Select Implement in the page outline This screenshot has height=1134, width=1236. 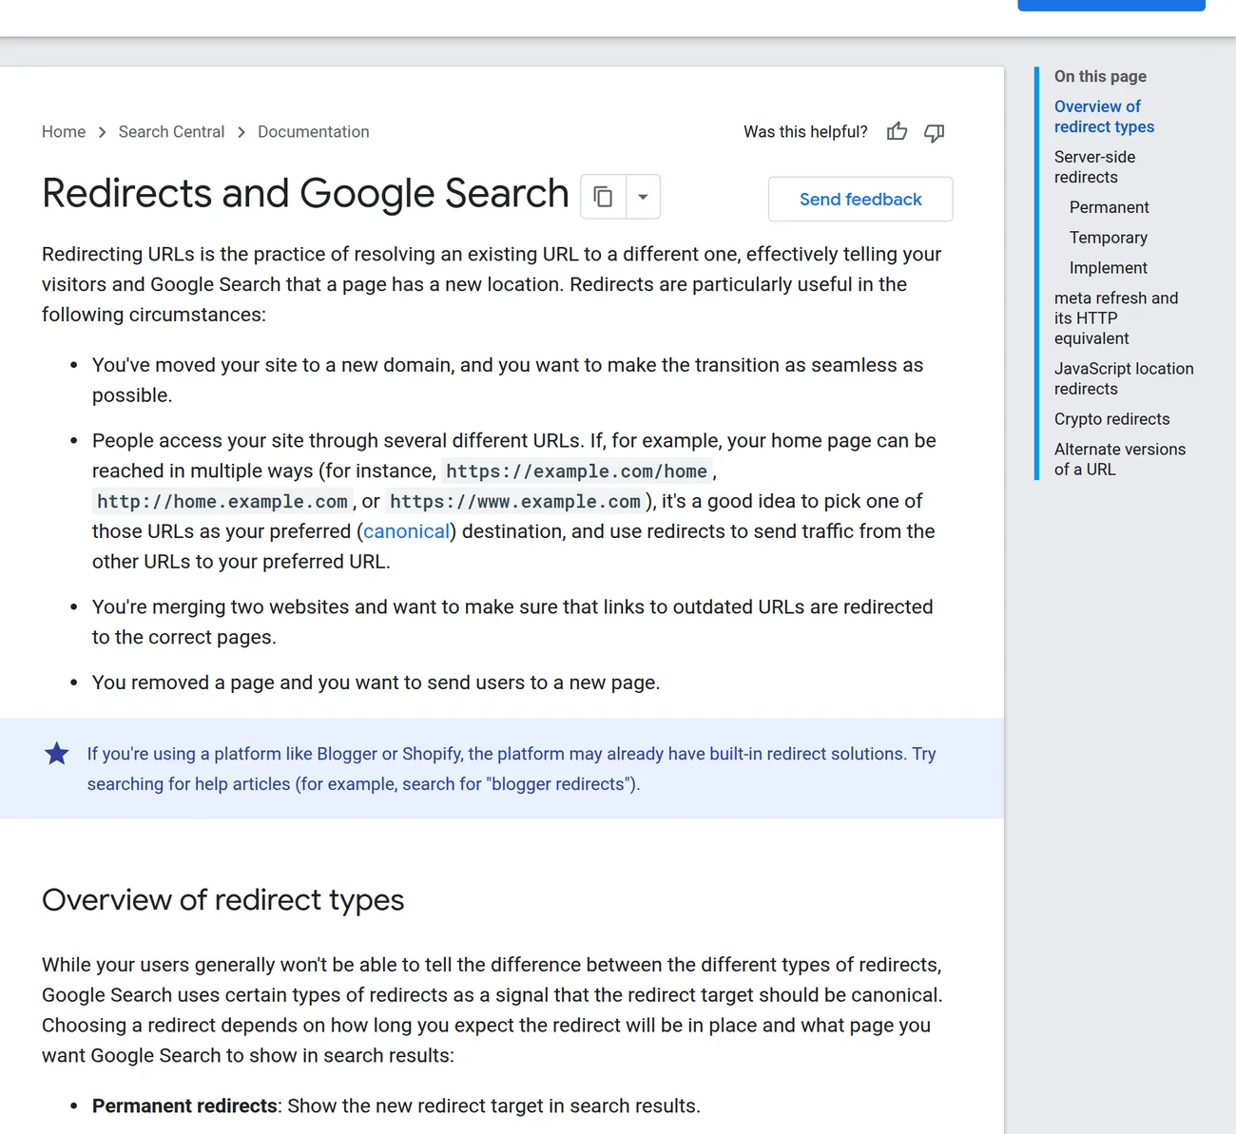1108,268
